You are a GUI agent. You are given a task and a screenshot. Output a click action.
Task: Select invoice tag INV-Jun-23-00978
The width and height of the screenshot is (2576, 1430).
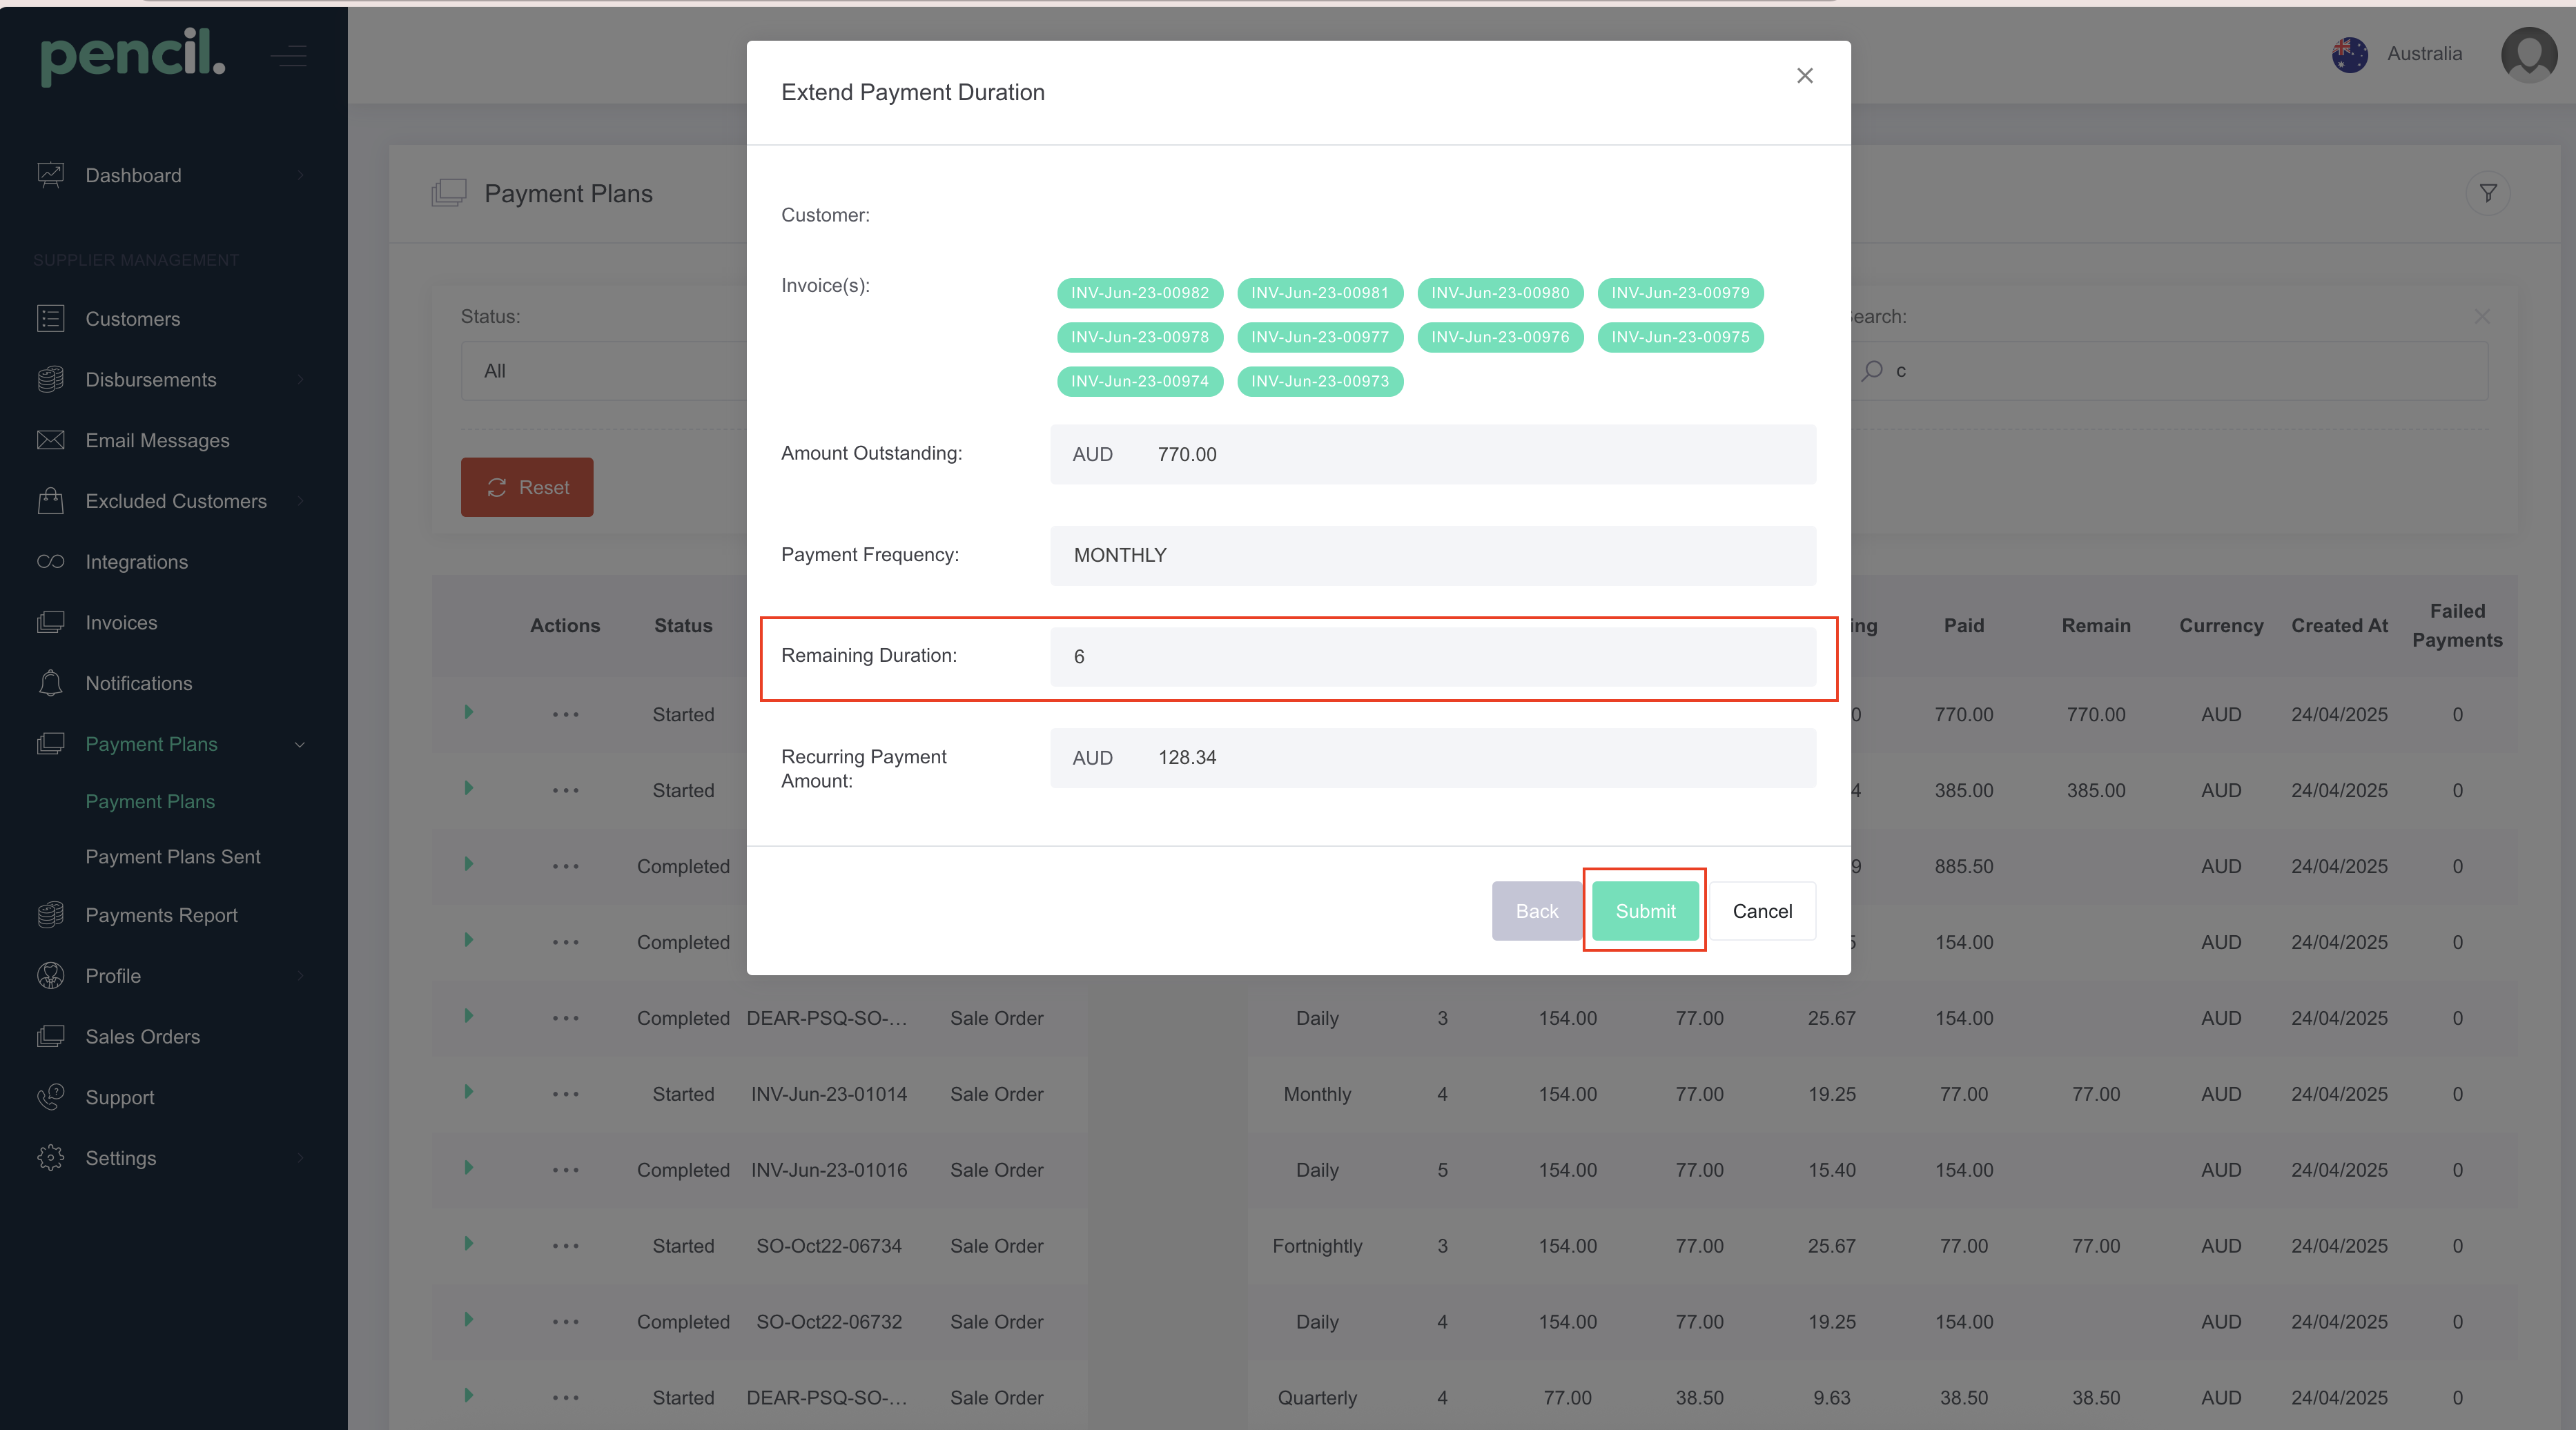click(x=1140, y=337)
